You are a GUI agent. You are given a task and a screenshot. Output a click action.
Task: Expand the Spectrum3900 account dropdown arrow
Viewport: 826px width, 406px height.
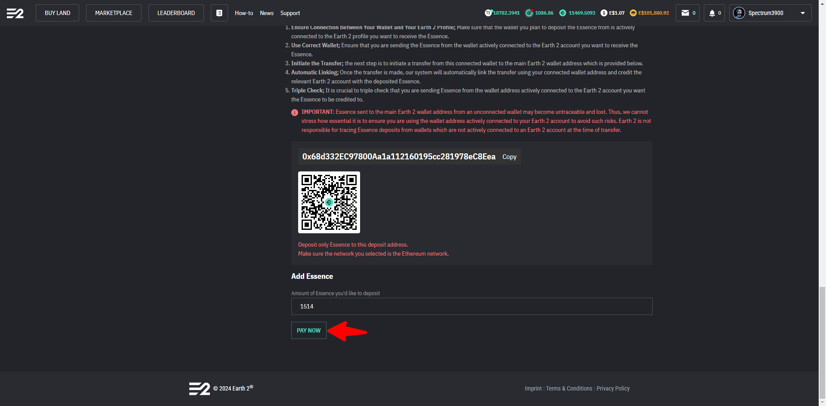pos(803,13)
